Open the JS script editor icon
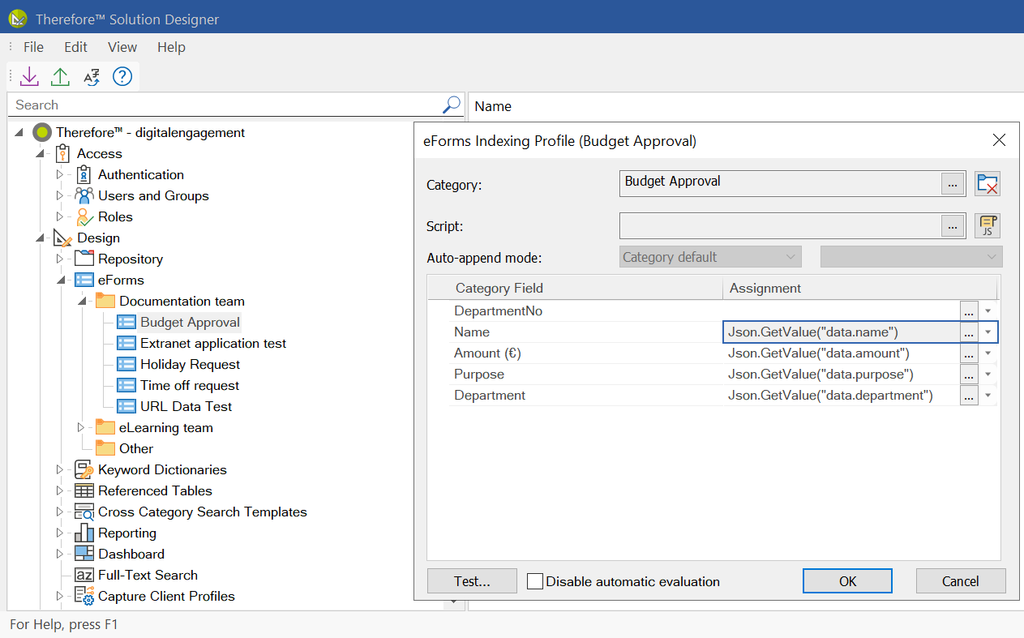This screenshot has width=1024, height=638. (987, 226)
